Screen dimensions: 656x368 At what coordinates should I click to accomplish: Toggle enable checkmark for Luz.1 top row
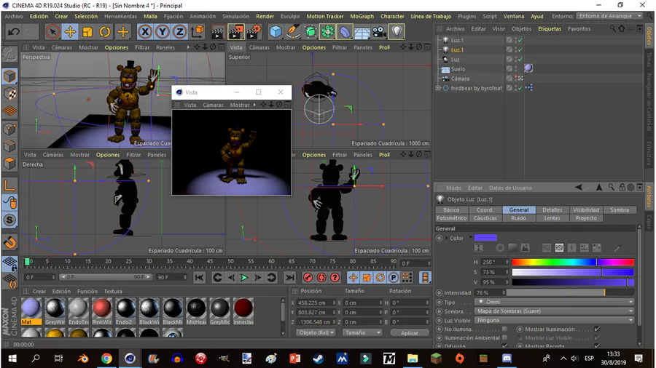520,40
